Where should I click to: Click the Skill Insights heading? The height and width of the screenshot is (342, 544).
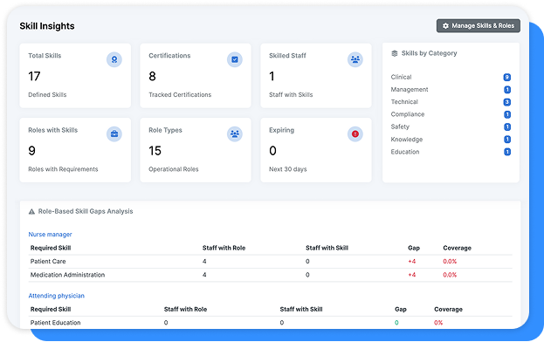(47, 26)
